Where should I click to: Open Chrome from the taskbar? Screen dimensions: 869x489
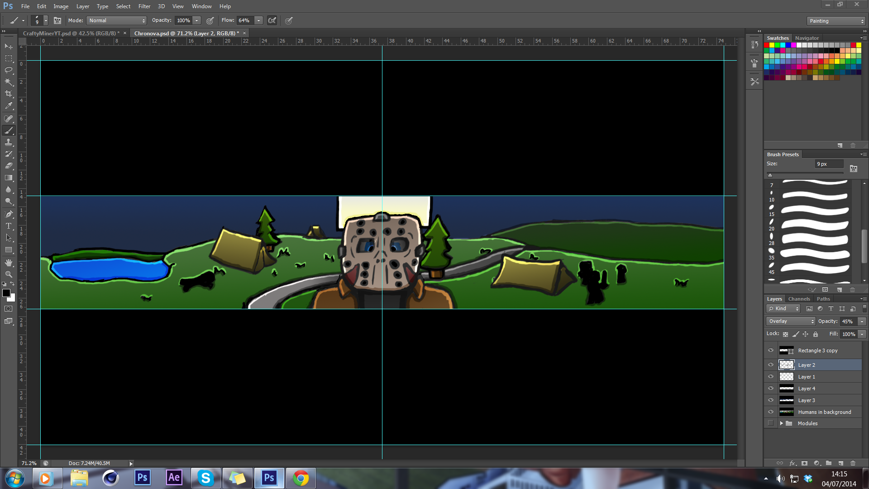[301, 478]
